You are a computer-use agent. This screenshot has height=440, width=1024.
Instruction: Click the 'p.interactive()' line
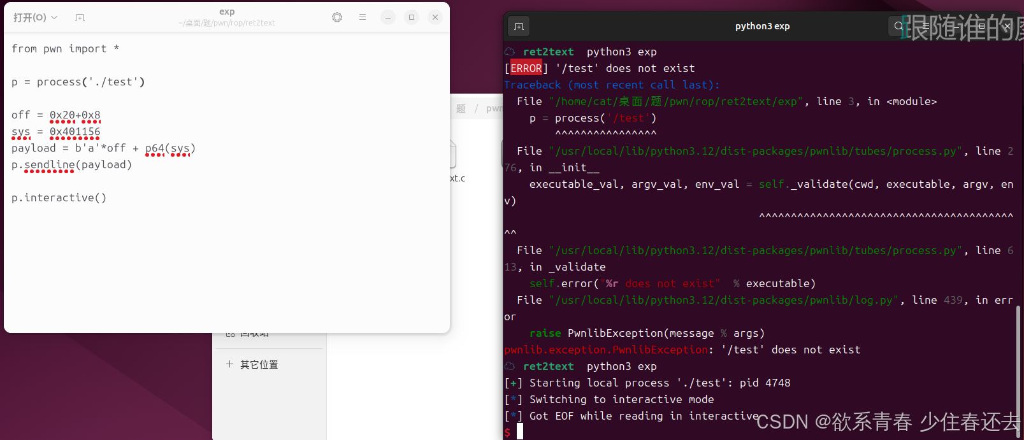[59, 198]
